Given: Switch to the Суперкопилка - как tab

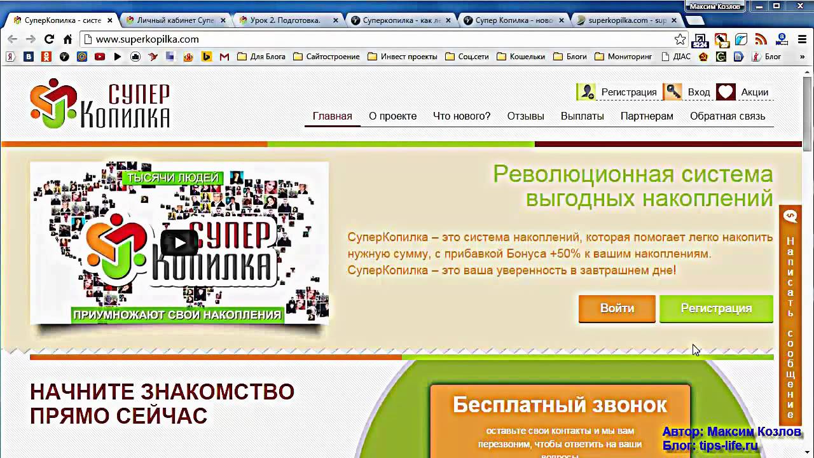Looking at the screenshot, I should 401,20.
